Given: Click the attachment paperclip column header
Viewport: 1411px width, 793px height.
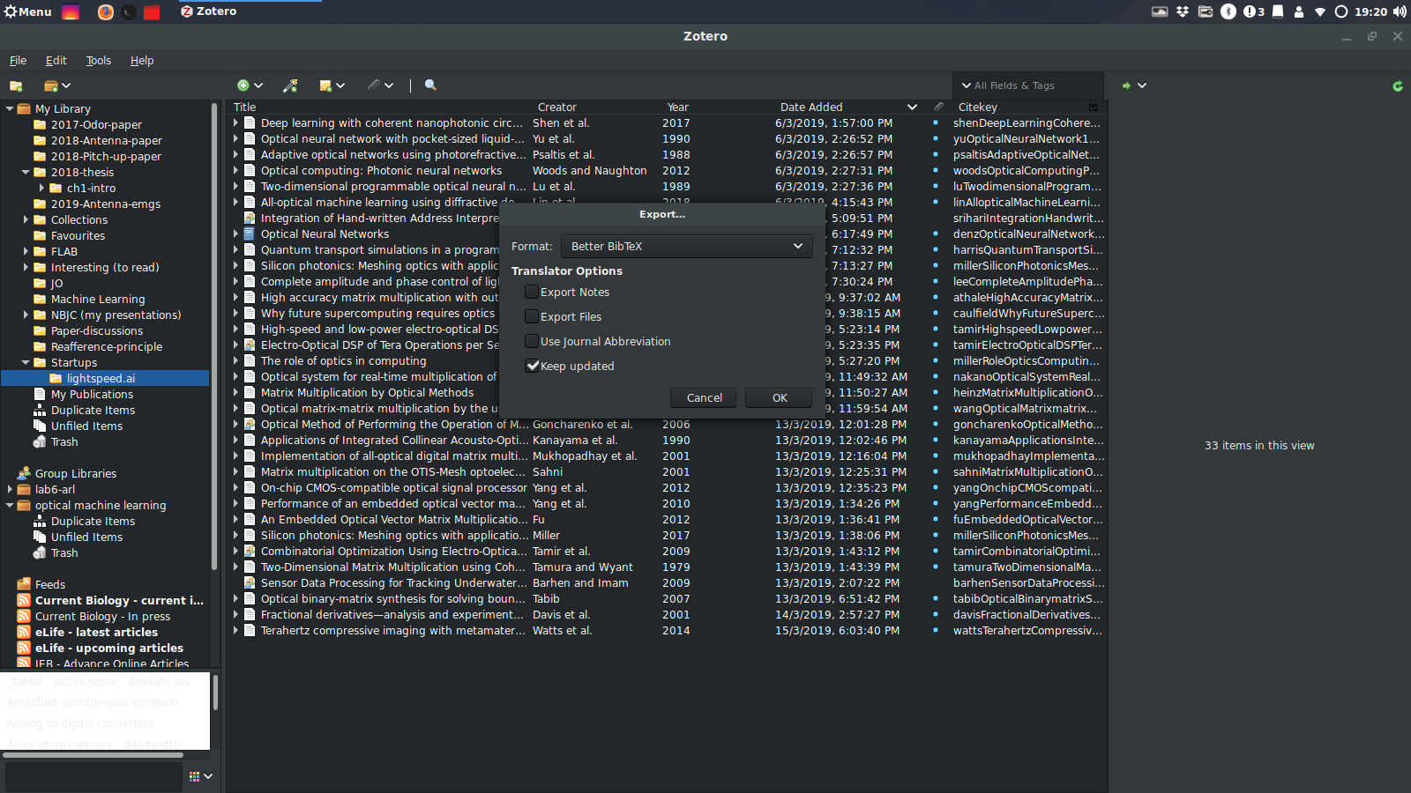Looking at the screenshot, I should coord(938,107).
